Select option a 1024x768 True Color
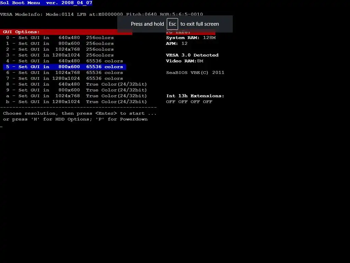350x263 pixels. (77, 96)
